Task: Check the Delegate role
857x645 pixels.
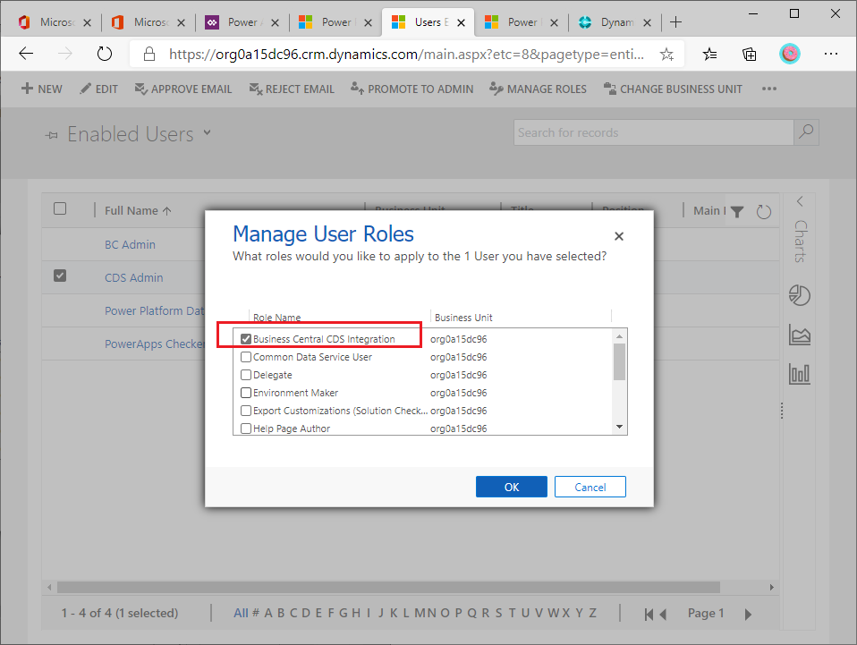Action: (246, 375)
